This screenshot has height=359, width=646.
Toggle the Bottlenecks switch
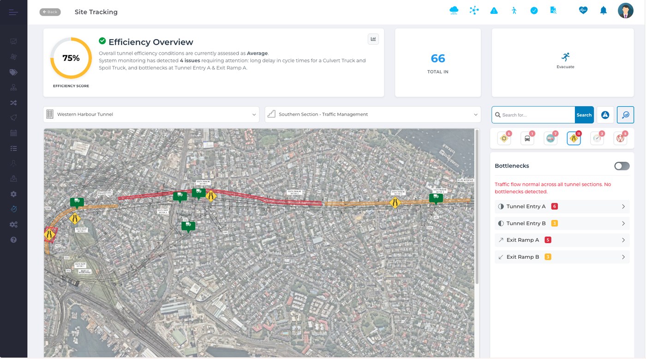(622, 166)
